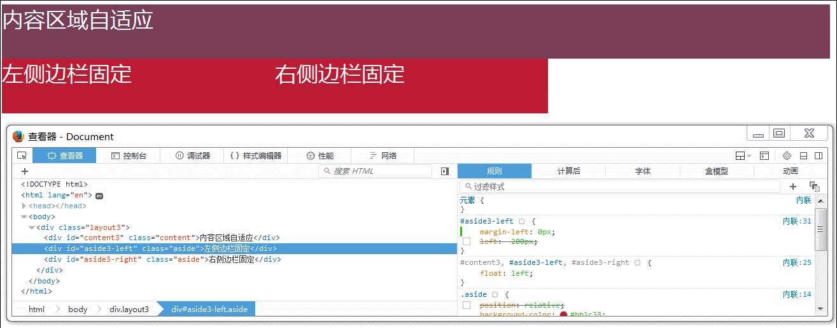Image resolution: width=837 pixels, height=328 pixels.
Task: Click the event badge beside html tag
Action: [99, 196]
